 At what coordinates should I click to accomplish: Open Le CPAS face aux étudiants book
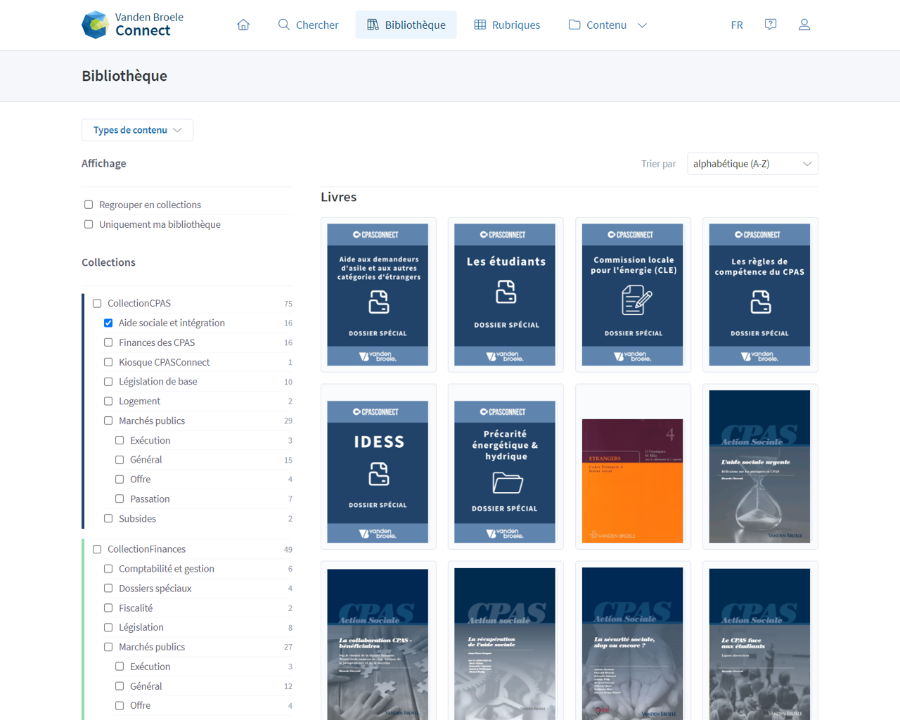coord(760,641)
